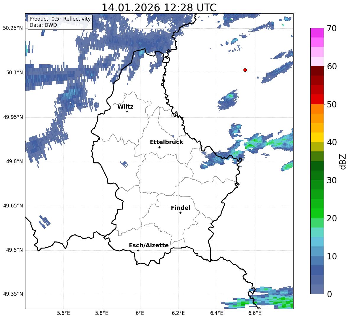This screenshot has height=319, width=350.
Task: Click the Wiltz cross marker
Action: pos(127,112)
